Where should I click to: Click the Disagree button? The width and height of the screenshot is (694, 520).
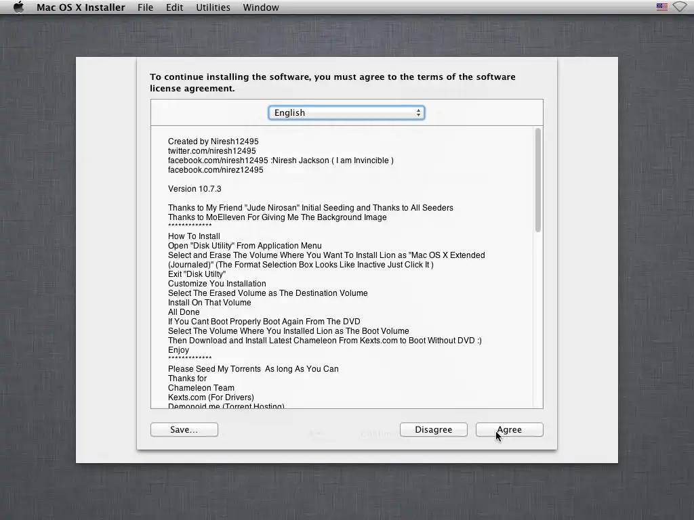(433, 429)
